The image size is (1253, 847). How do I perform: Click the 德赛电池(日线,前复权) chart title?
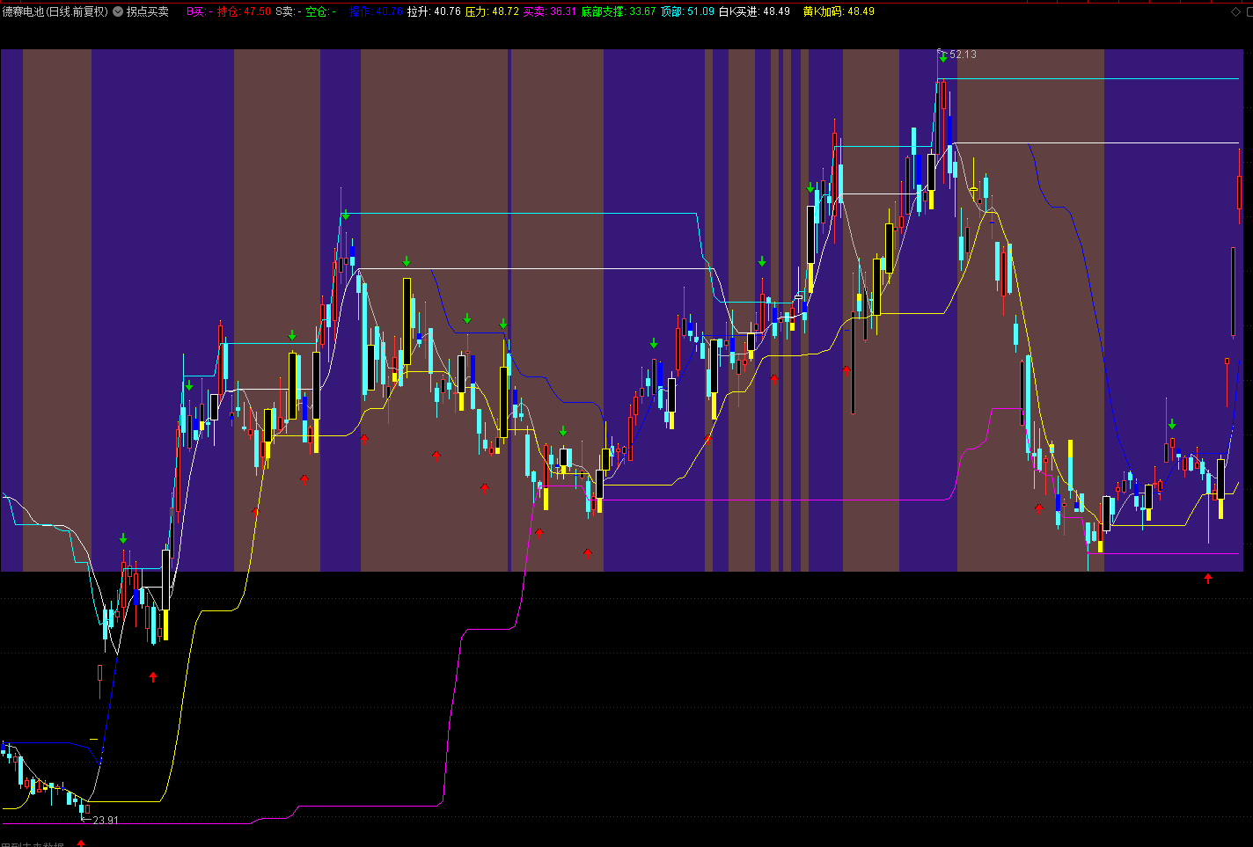click(x=55, y=11)
